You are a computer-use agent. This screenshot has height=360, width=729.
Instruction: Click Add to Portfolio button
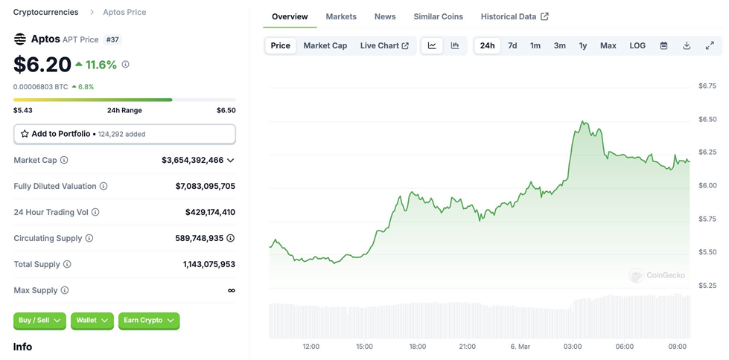124,134
